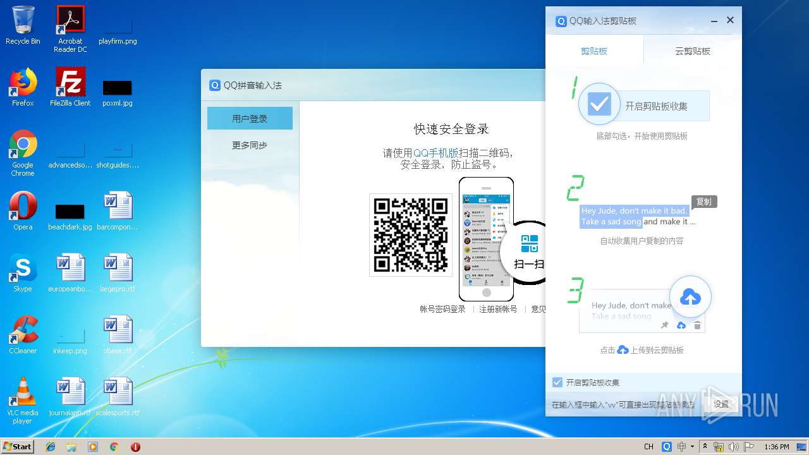The width and height of the screenshot is (809, 455).
Task: Show hidden tray icons arrow
Action: 705,447
